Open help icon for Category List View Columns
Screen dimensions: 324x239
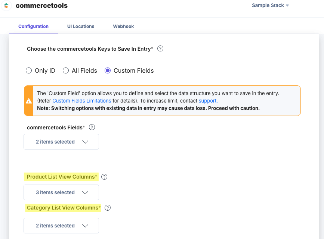coord(108,208)
